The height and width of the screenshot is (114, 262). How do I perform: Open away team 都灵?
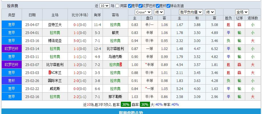pos(115,33)
